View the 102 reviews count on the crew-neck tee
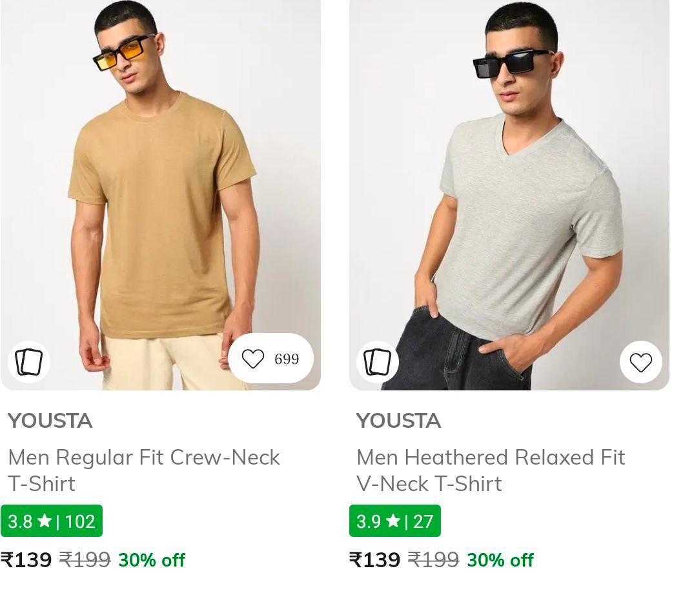Viewport: 683px width, 593px height. [80, 521]
